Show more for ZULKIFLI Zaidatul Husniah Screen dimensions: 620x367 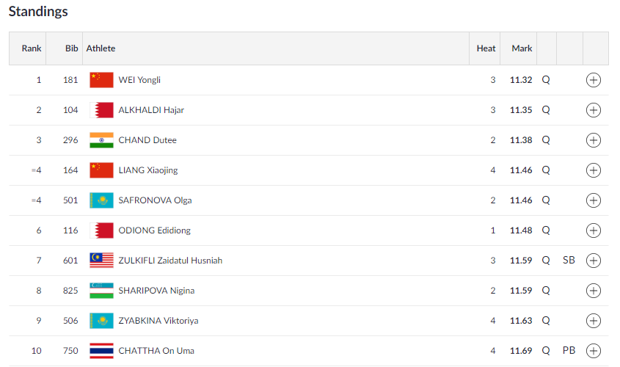tap(594, 261)
